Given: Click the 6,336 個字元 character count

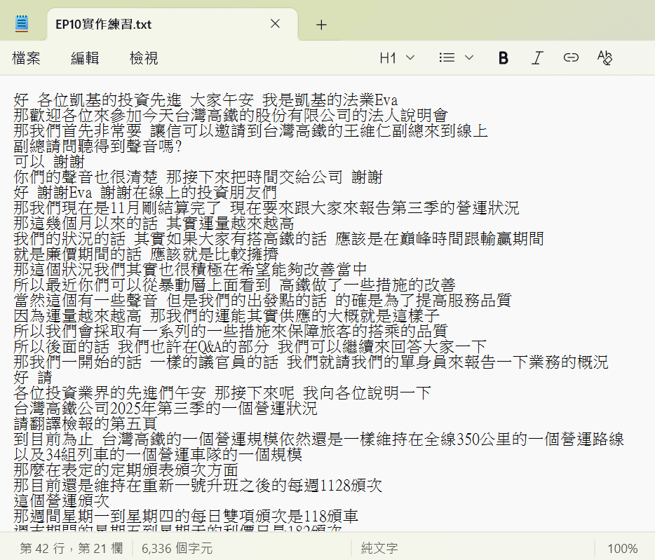Looking at the screenshot, I should (x=177, y=548).
